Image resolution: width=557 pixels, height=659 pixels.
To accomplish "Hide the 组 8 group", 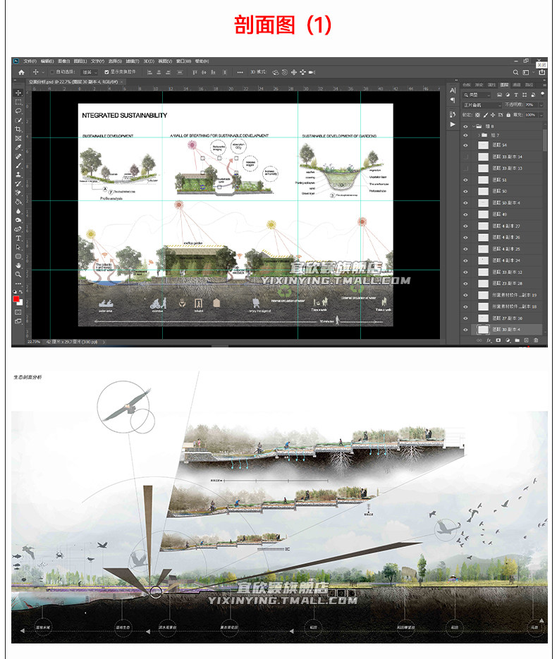I will [465, 126].
